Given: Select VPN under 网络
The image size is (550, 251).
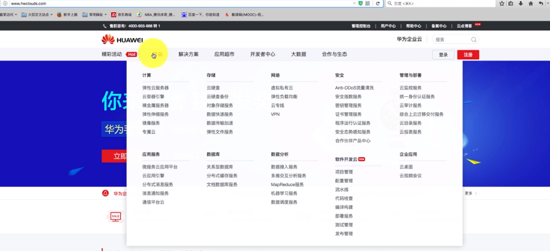Looking at the screenshot, I should click(x=276, y=115).
